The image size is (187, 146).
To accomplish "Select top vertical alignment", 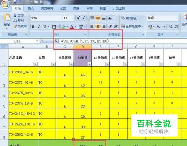I will (92, 18).
